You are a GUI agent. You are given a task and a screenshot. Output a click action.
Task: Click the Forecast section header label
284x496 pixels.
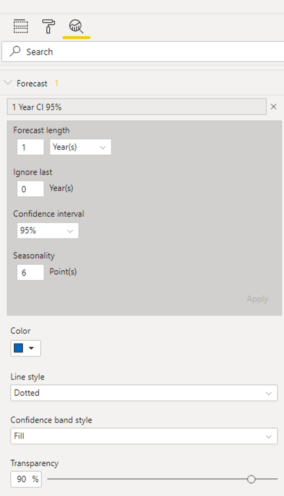[32, 84]
